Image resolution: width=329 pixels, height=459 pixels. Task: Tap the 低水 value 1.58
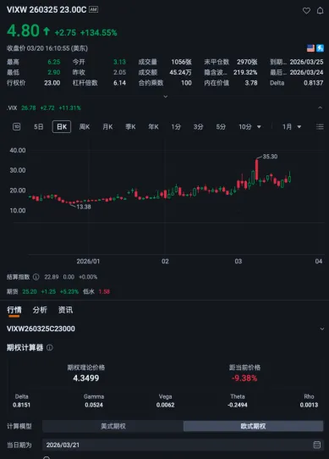point(104,291)
